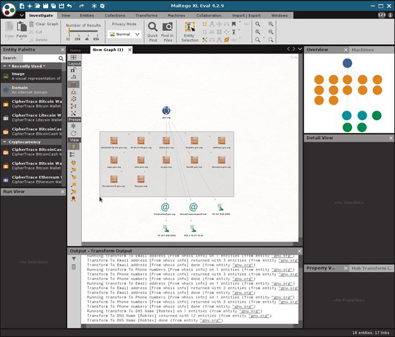Select Domain entity in palette
Screen dimensions: 395x337
(31, 90)
